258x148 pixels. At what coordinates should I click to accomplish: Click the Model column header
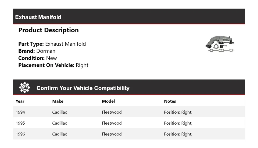(108, 101)
